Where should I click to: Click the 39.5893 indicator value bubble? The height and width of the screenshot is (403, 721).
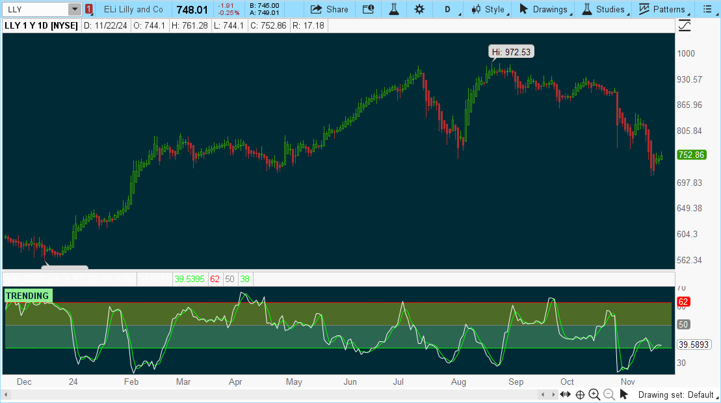tap(694, 344)
